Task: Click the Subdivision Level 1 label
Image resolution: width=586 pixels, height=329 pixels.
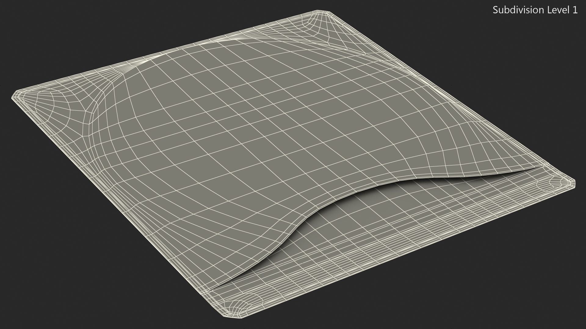Action: pyautogui.click(x=535, y=10)
